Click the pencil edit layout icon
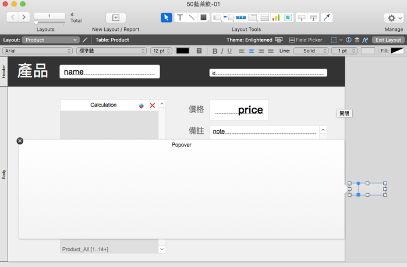This screenshot has height=267, width=407. pyautogui.click(x=85, y=40)
